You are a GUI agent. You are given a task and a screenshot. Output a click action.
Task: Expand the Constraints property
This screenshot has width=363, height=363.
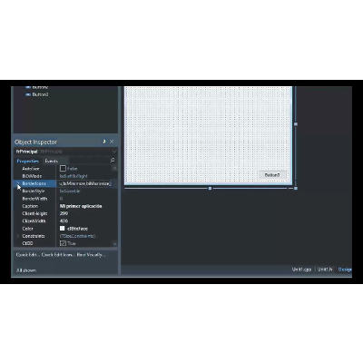point(18,236)
